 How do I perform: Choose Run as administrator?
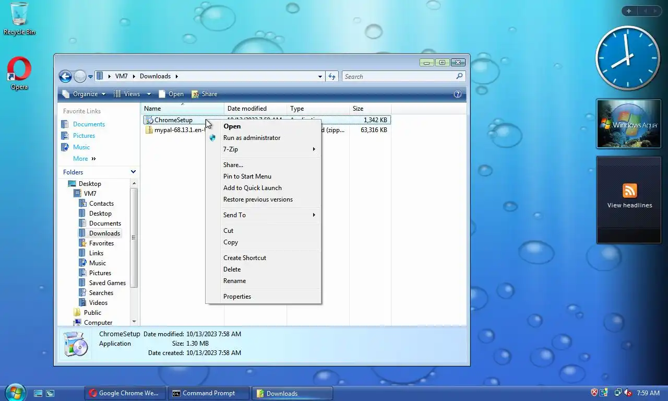[x=263, y=138]
